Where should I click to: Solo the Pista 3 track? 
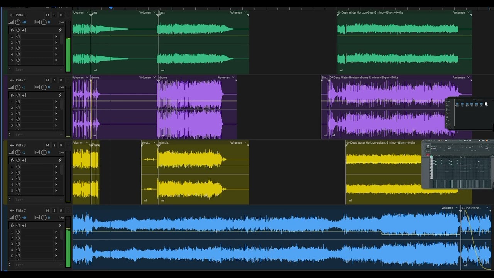[x=54, y=146]
